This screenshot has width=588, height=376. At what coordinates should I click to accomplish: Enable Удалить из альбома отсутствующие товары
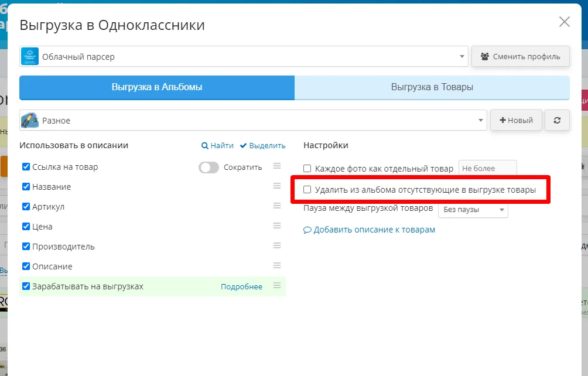[307, 190]
